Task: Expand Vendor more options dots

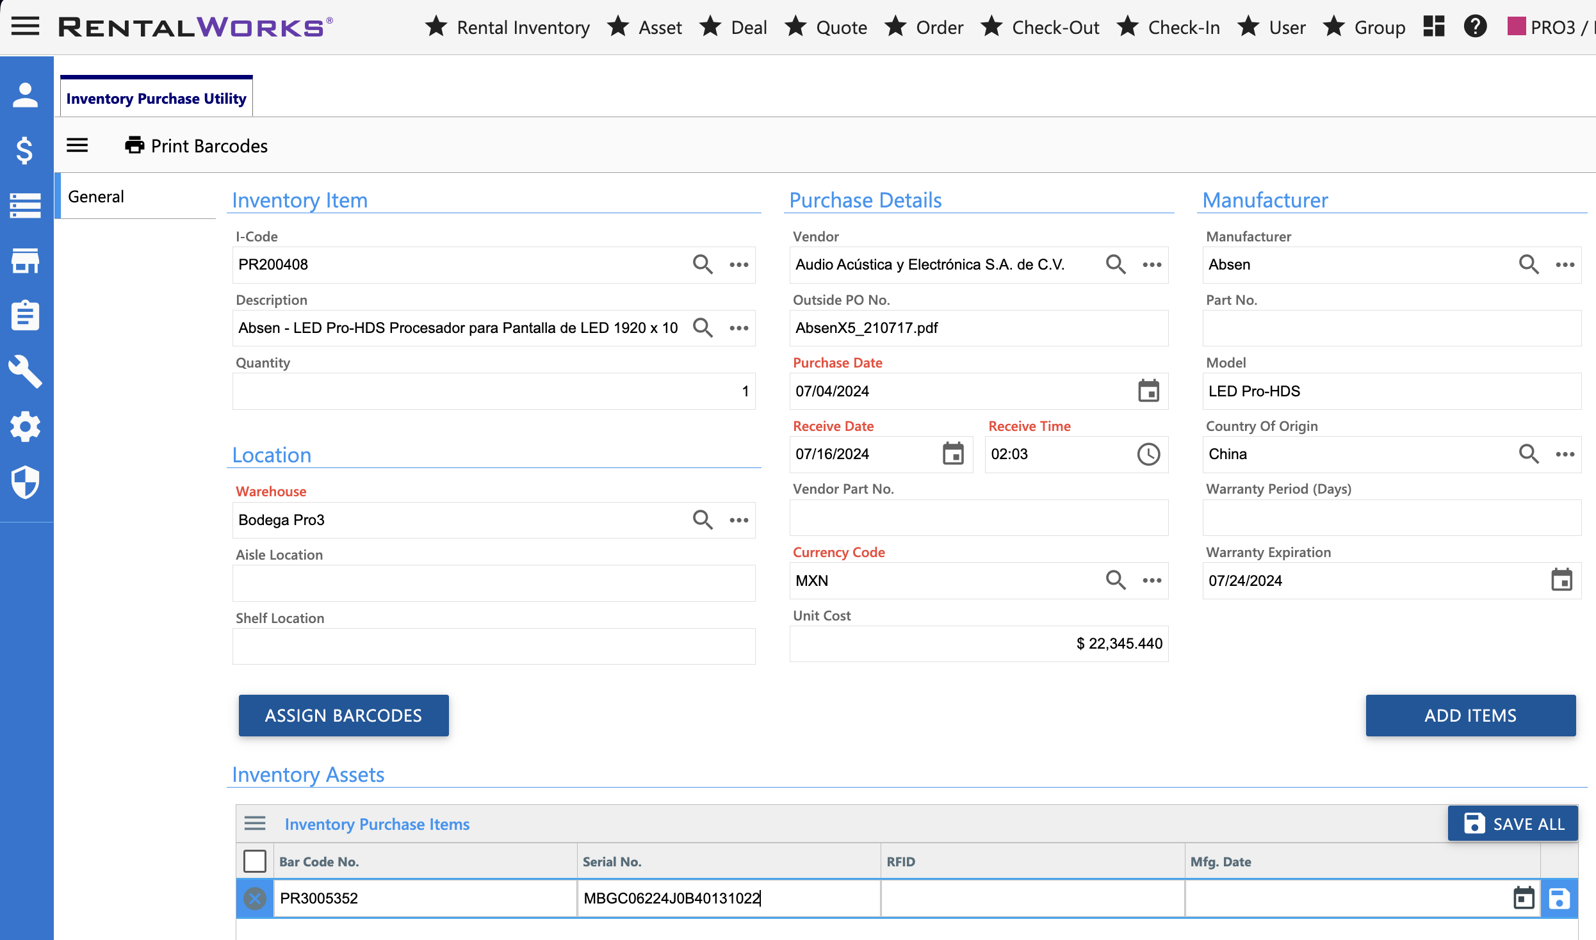Action: tap(1152, 264)
